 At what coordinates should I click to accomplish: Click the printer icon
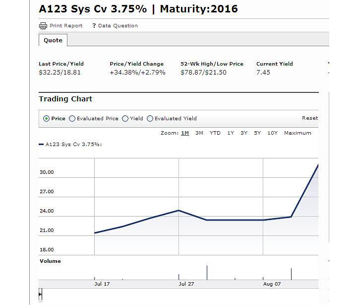(43, 26)
